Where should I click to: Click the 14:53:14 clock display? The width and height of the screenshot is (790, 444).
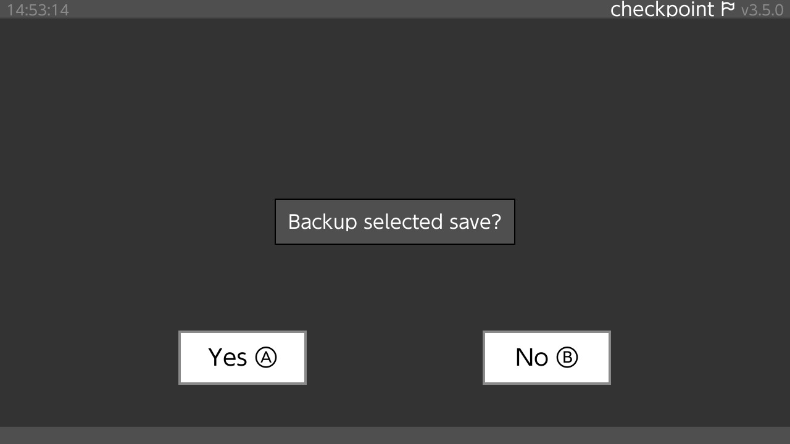click(38, 10)
